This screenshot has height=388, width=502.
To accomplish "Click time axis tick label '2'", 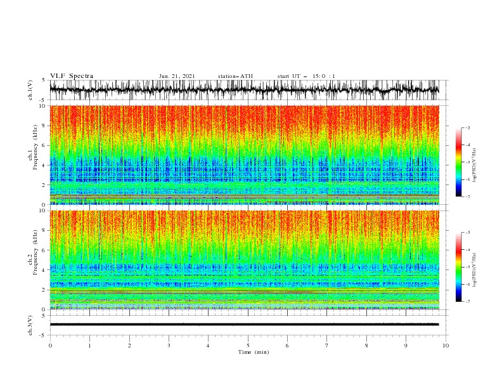I will click(x=129, y=346).
